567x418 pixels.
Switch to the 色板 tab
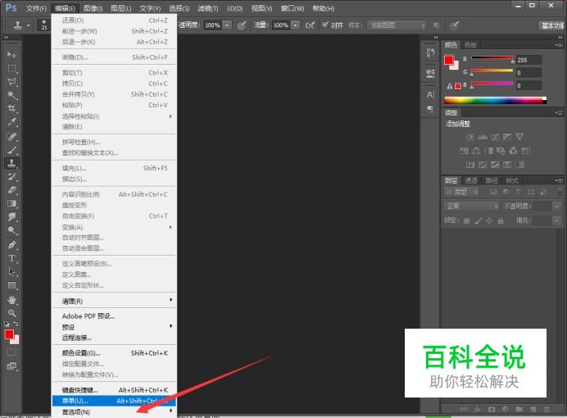click(x=470, y=45)
